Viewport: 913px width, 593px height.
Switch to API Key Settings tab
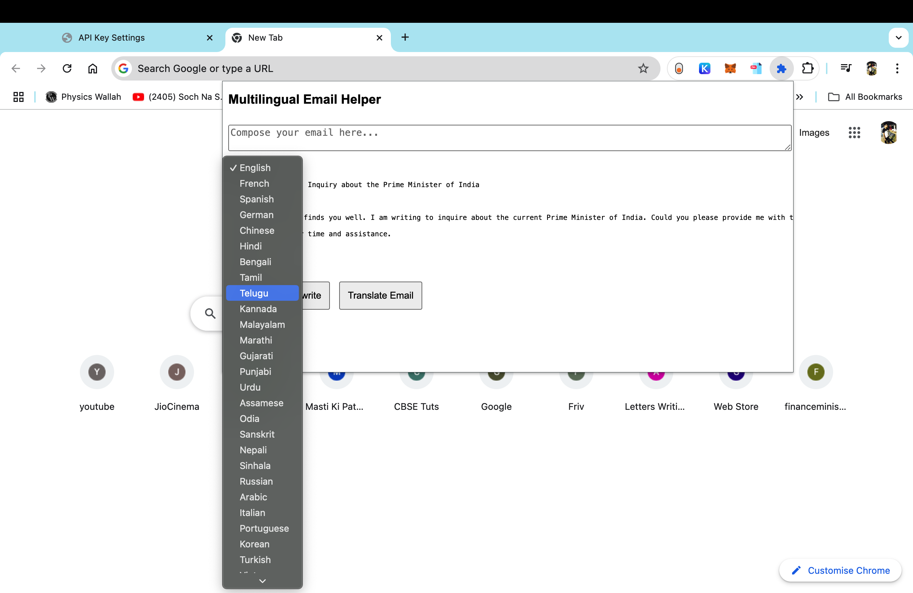pyautogui.click(x=111, y=37)
